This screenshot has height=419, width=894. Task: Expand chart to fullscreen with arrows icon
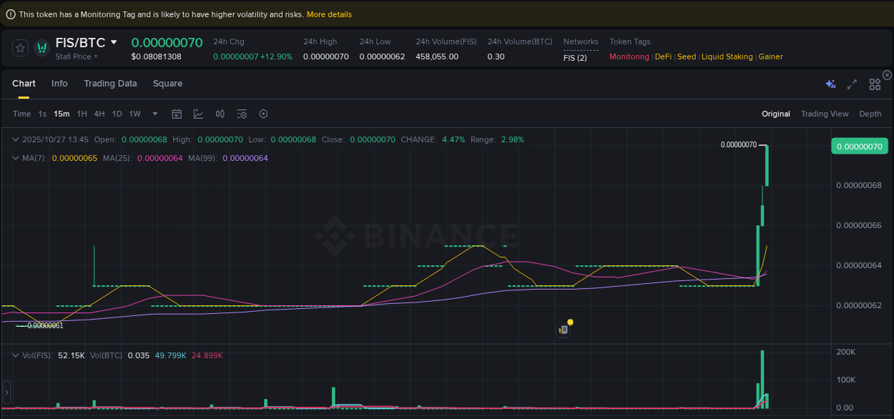(x=852, y=84)
